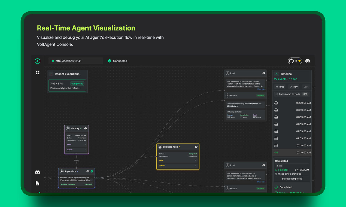Screen dimensions: 346x207
Task: Open Discord icon in top bar
Action: [308, 61]
